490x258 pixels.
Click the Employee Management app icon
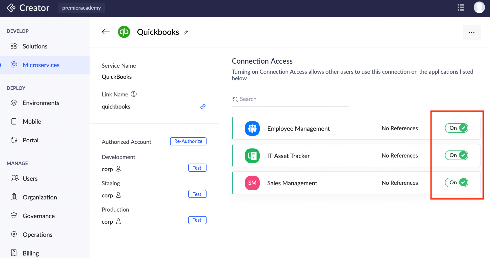click(x=252, y=128)
